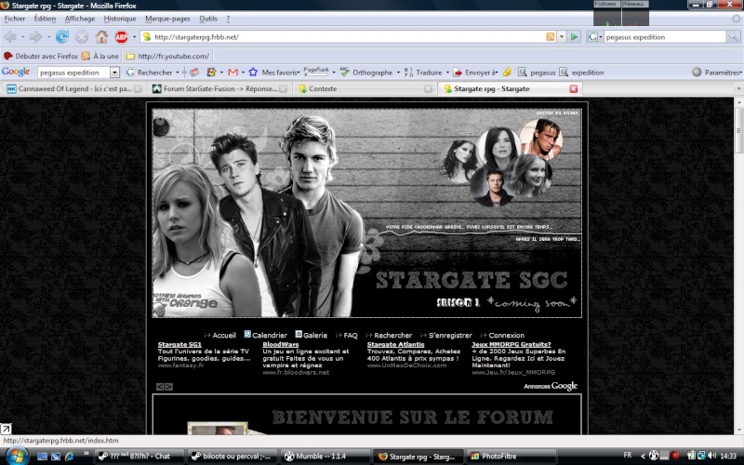Open the BloodWars ad link

[281, 344]
